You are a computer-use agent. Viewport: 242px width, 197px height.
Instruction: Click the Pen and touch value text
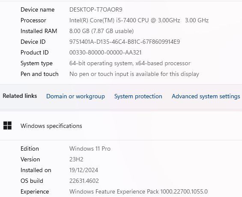point(134,74)
